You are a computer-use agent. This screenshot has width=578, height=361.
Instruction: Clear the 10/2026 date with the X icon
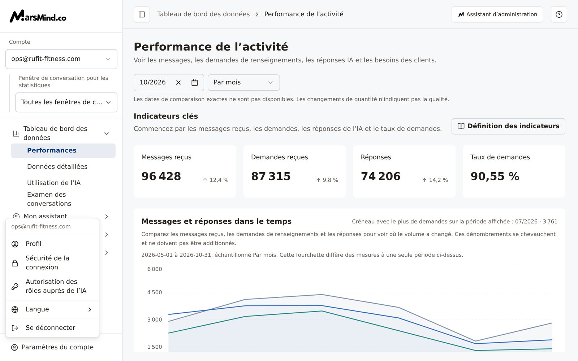(x=178, y=83)
